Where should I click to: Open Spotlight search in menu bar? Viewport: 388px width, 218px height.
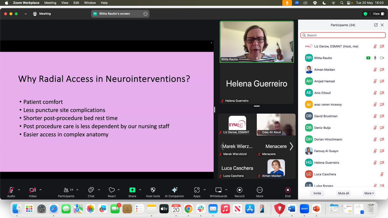tap(342, 3)
